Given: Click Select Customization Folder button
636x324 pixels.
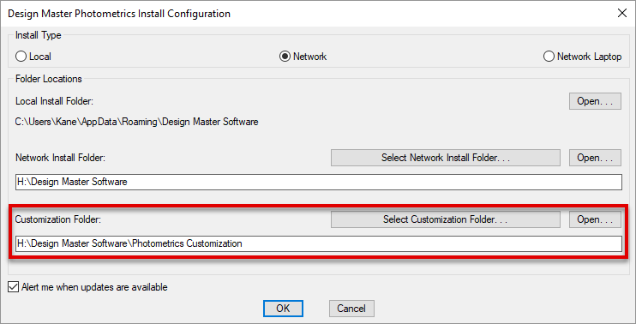Looking at the screenshot, I should (446, 219).
